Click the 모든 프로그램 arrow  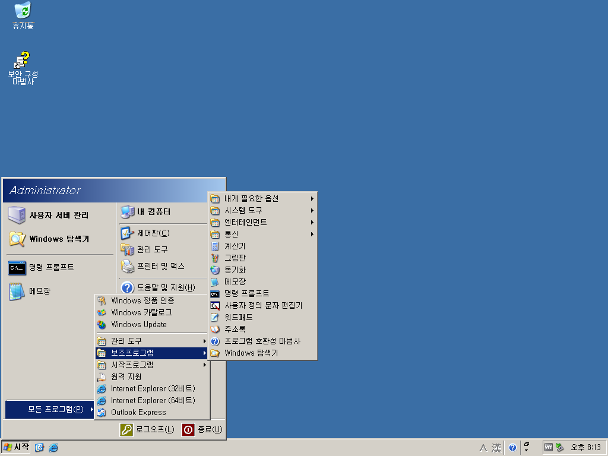point(91,410)
